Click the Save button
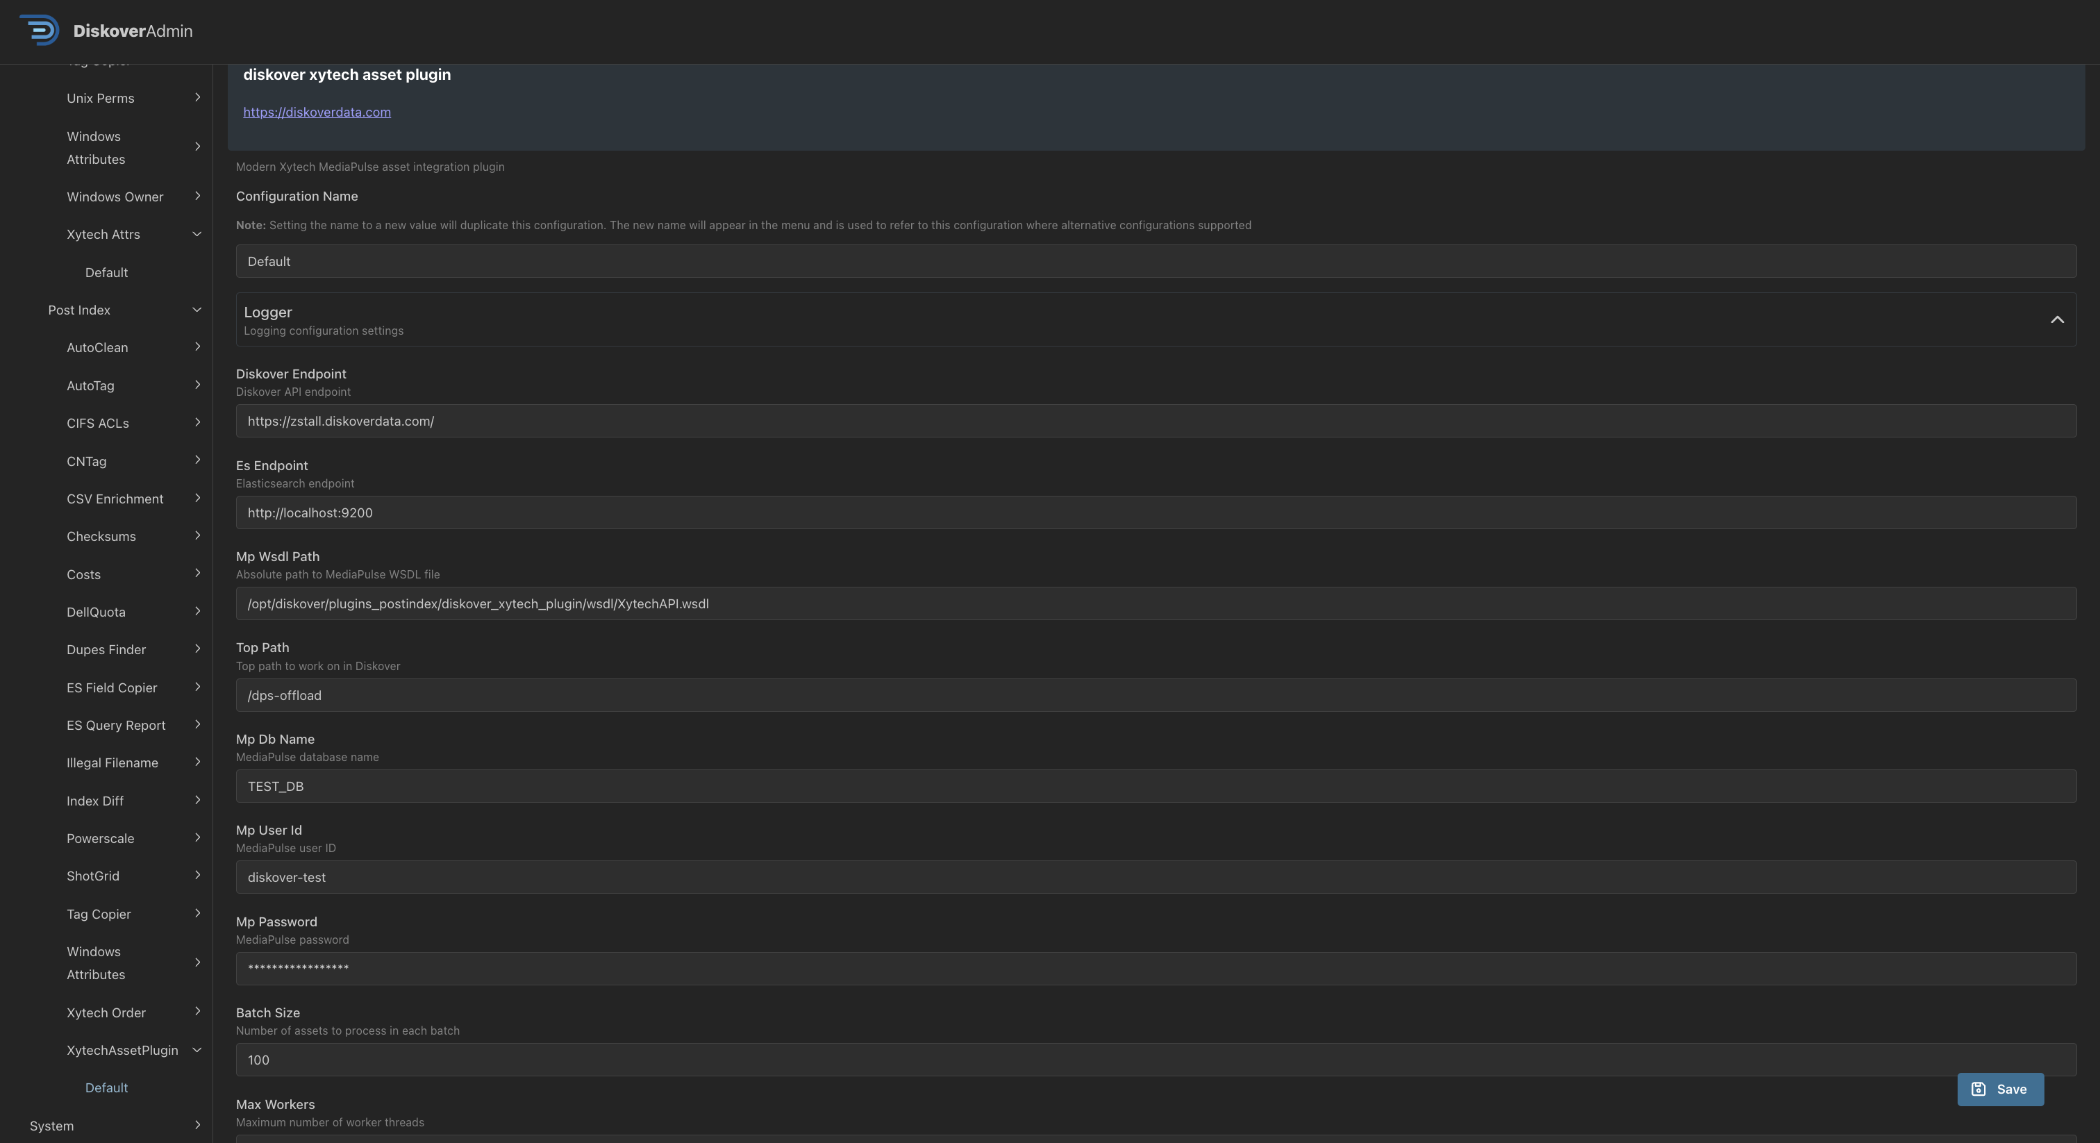This screenshot has height=1143, width=2100. click(2000, 1090)
